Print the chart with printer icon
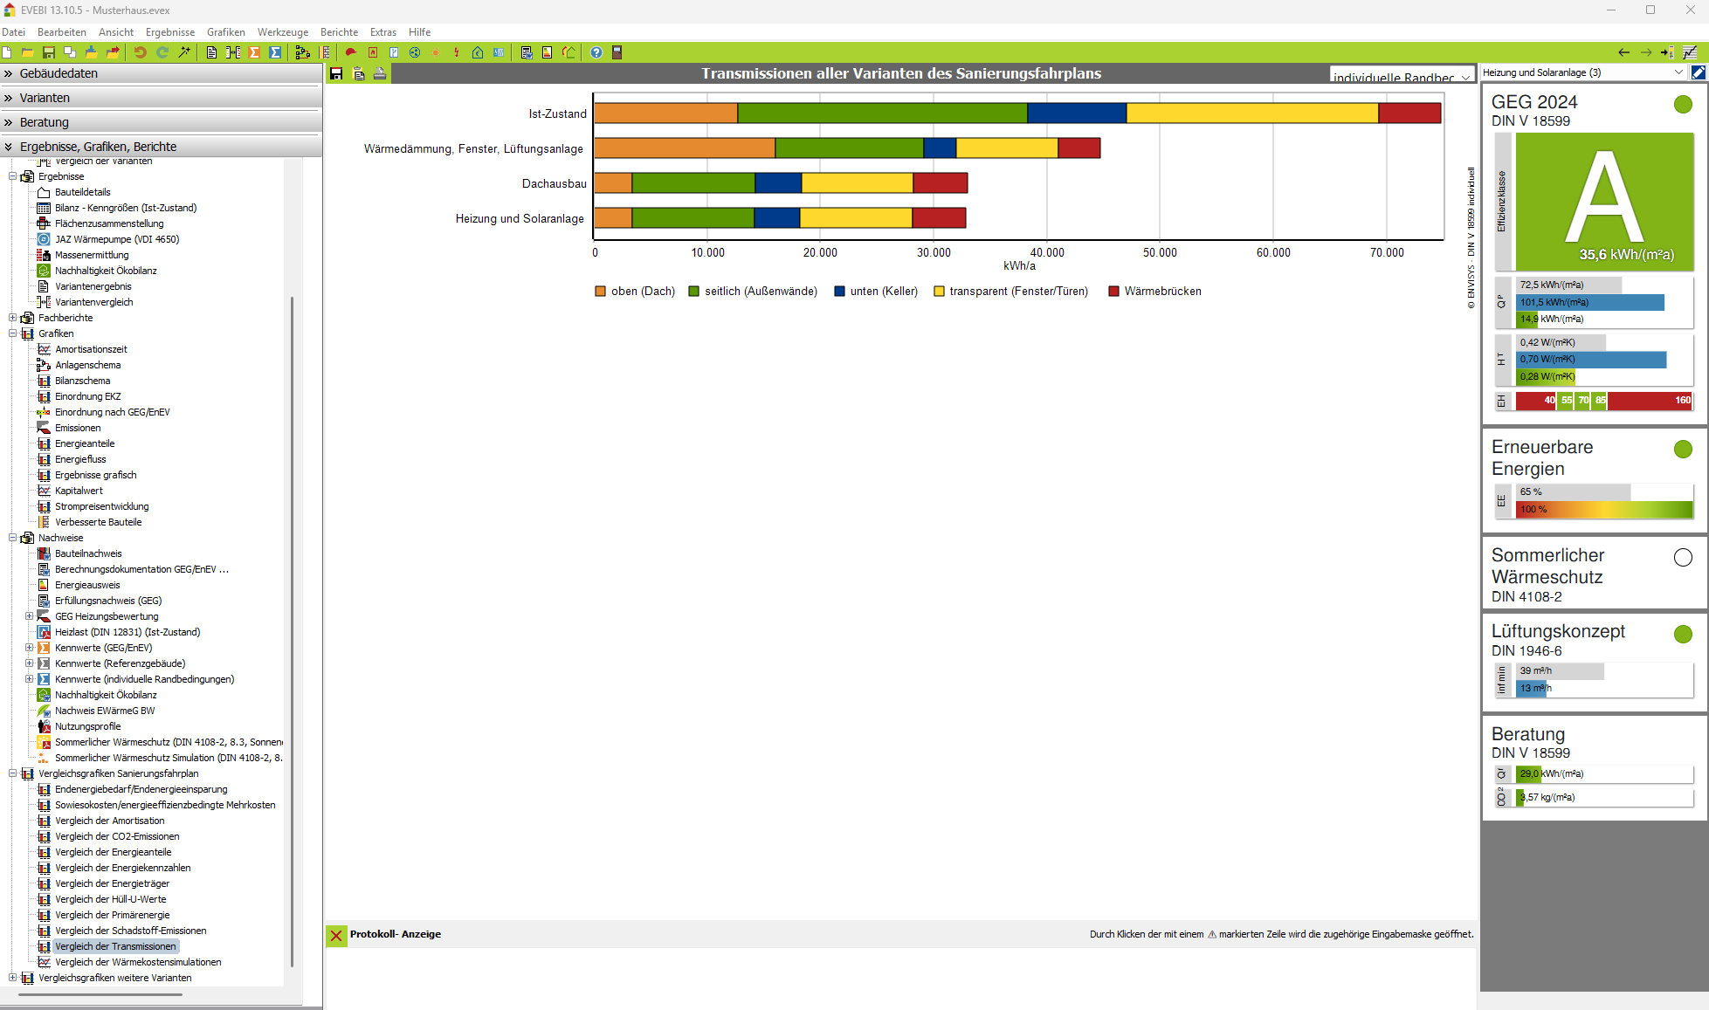1709x1010 pixels. pyautogui.click(x=380, y=74)
